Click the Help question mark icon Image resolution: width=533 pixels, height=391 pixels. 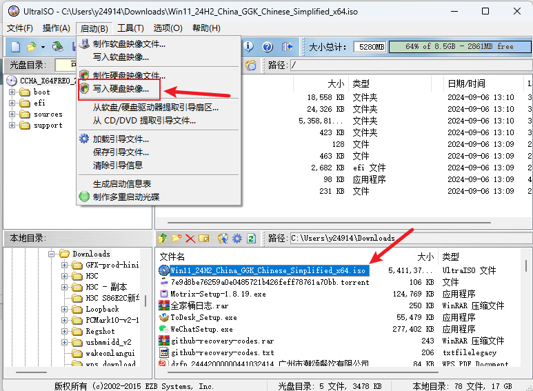coord(268,47)
